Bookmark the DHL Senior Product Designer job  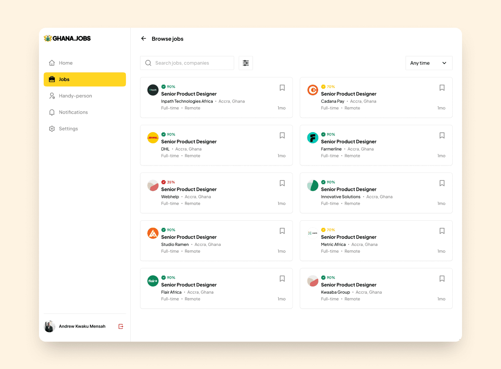point(282,135)
